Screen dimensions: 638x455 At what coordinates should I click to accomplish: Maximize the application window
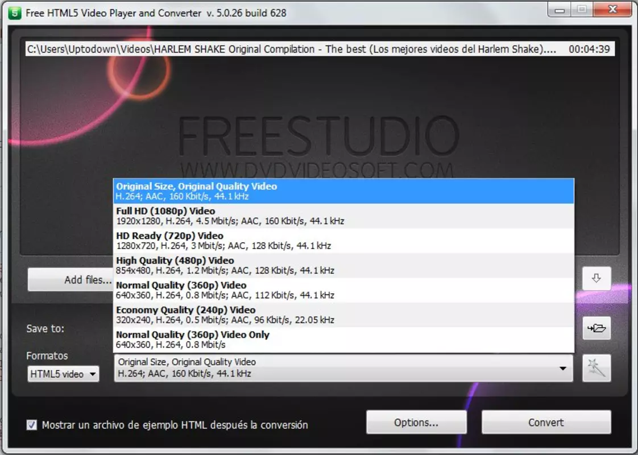click(x=582, y=10)
